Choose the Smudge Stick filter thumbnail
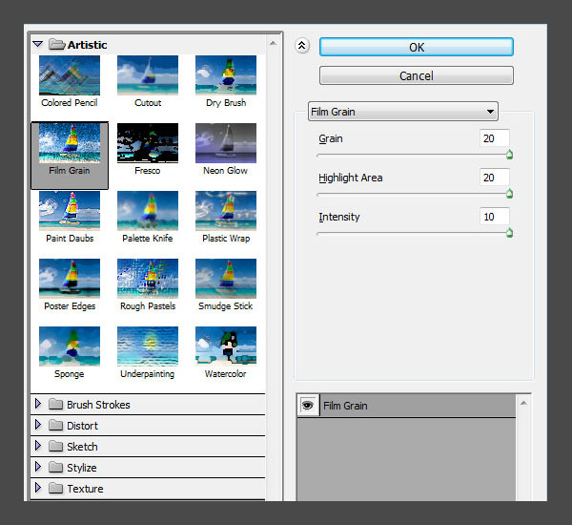Image resolution: width=572 pixels, height=525 pixels. [x=226, y=279]
